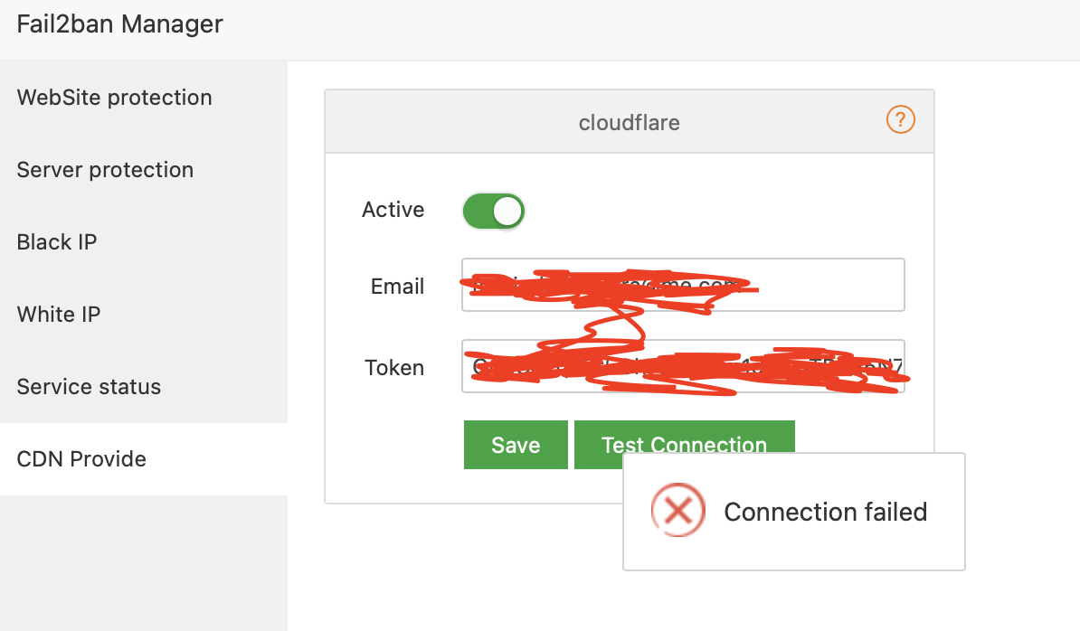Open WebSite protection section
This screenshot has width=1080, height=631.
coord(114,97)
